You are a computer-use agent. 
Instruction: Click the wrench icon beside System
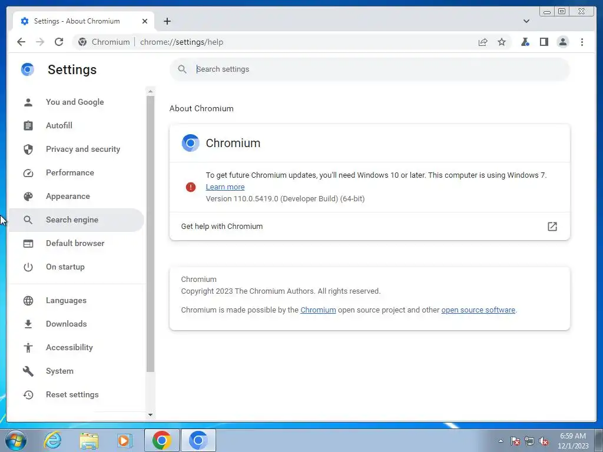click(x=28, y=371)
